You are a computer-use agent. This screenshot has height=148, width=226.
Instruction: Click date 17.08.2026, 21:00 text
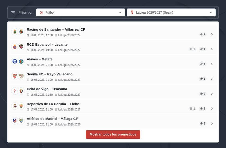42,109
